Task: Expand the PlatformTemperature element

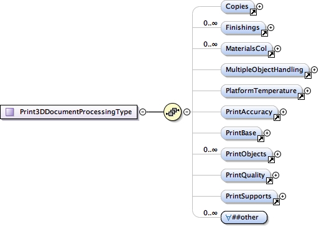Action: point(308,91)
